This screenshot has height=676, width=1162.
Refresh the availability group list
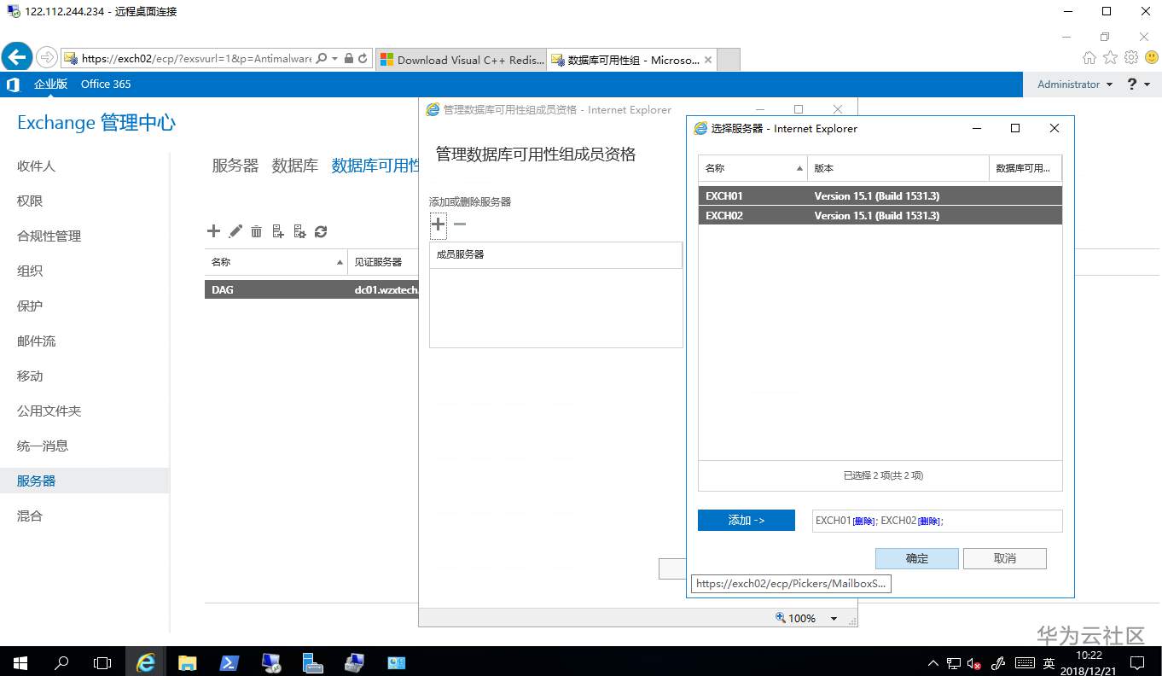[321, 230]
